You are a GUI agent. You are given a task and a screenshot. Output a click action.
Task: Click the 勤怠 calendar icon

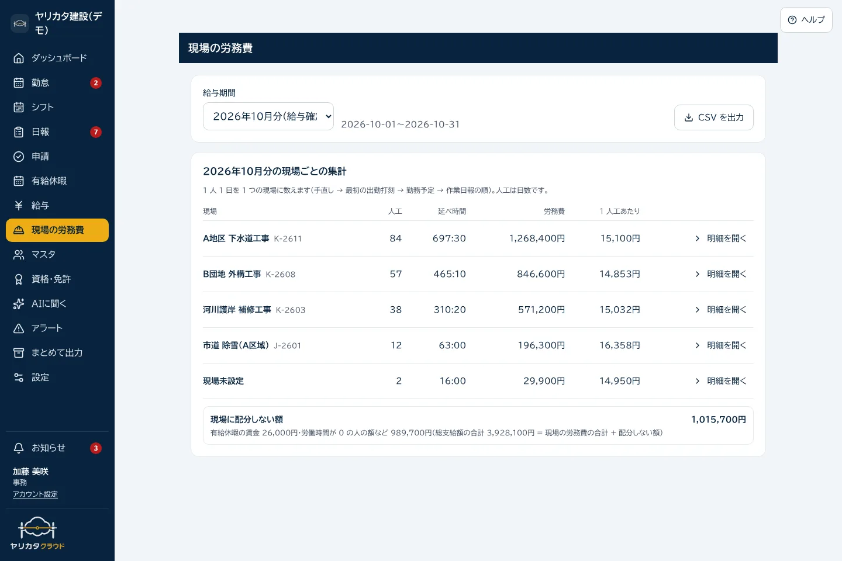coord(19,82)
